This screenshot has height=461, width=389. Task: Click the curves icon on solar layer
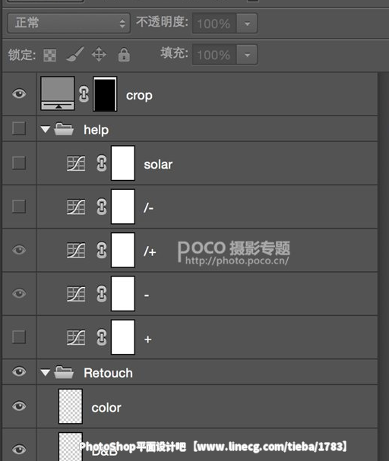[76, 163]
